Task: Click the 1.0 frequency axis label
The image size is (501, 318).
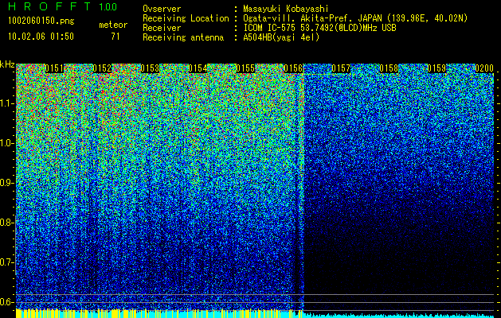Action: (7, 143)
